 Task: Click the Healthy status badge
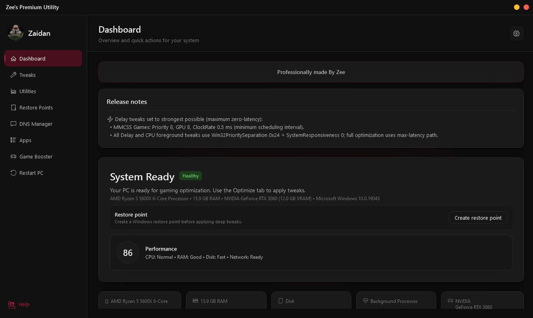point(190,176)
